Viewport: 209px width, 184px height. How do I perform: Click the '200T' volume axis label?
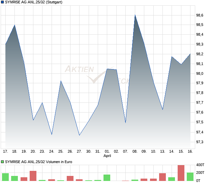point(200,173)
